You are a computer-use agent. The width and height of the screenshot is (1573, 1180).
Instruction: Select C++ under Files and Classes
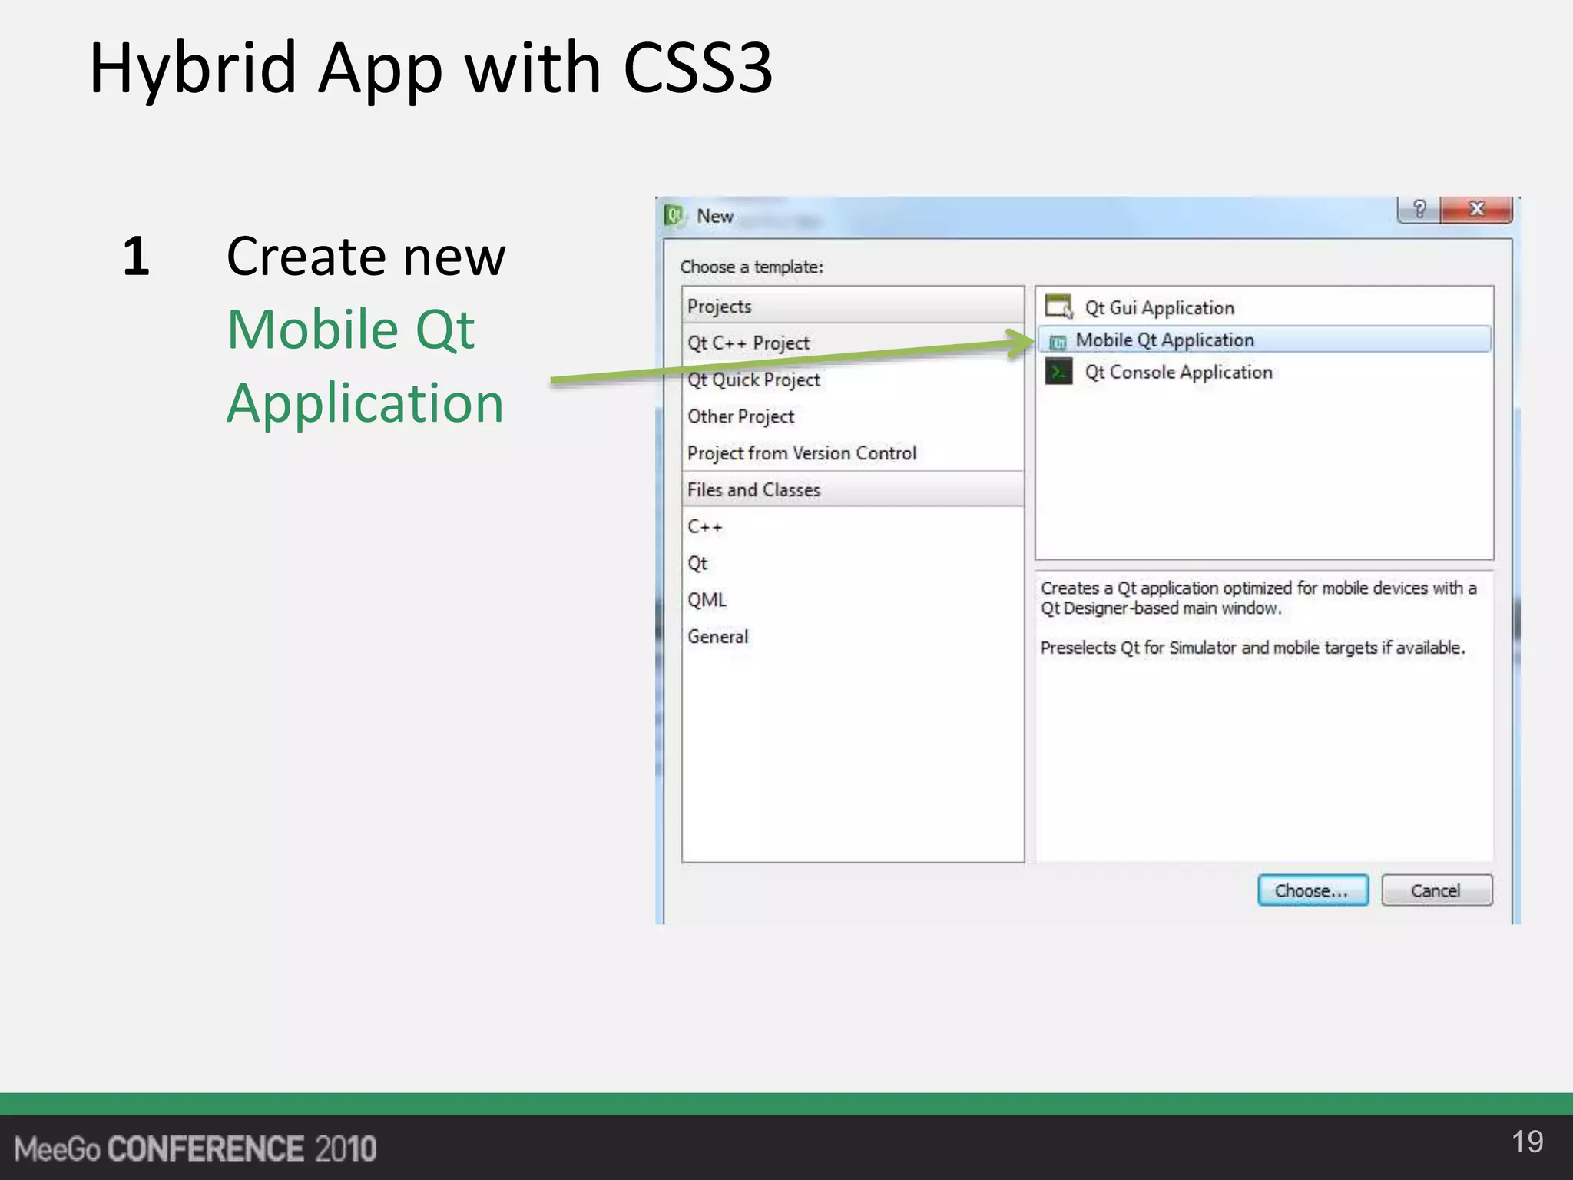704,527
